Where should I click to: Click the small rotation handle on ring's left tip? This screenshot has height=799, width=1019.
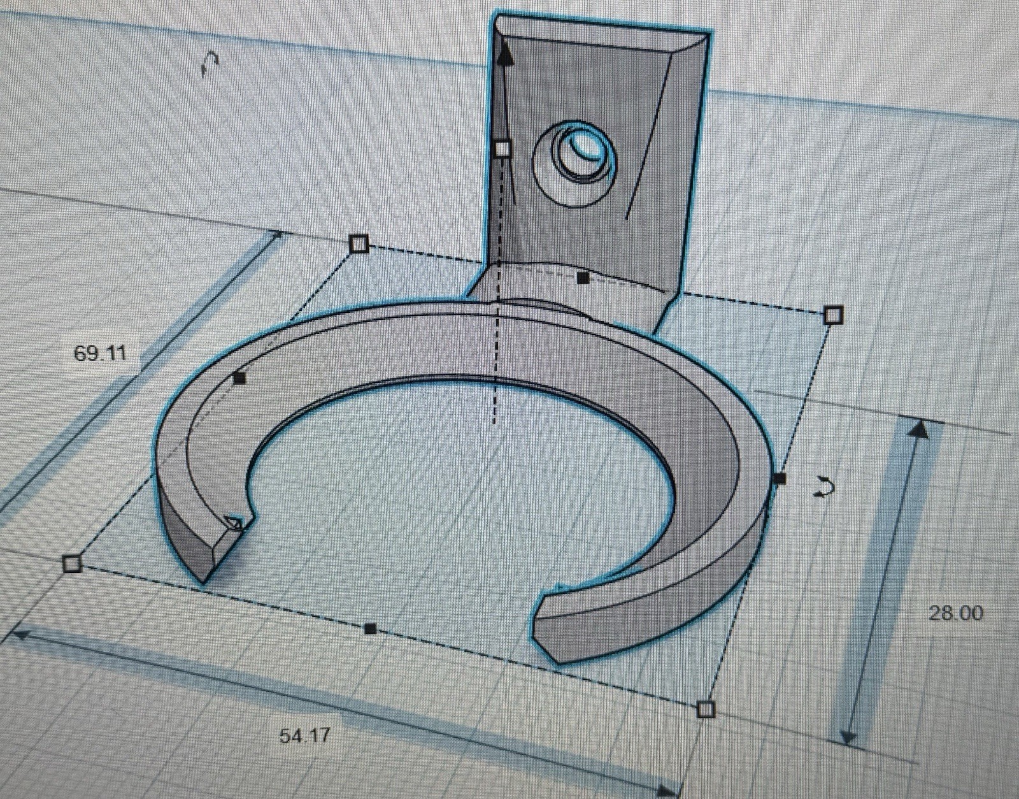(x=235, y=523)
